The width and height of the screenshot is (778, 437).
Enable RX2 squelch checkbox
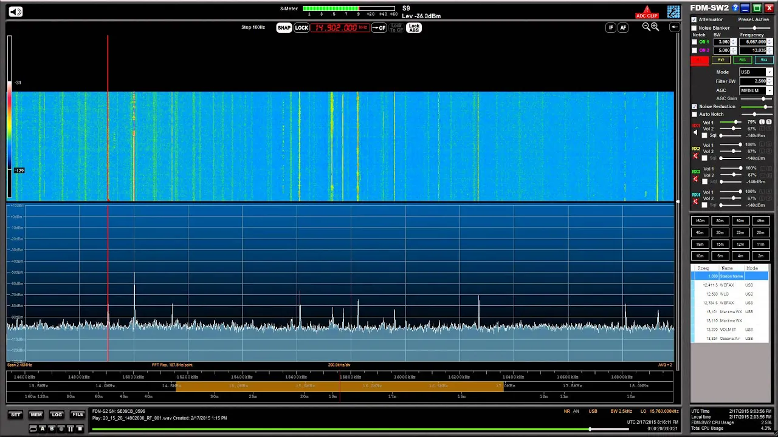[x=704, y=158]
